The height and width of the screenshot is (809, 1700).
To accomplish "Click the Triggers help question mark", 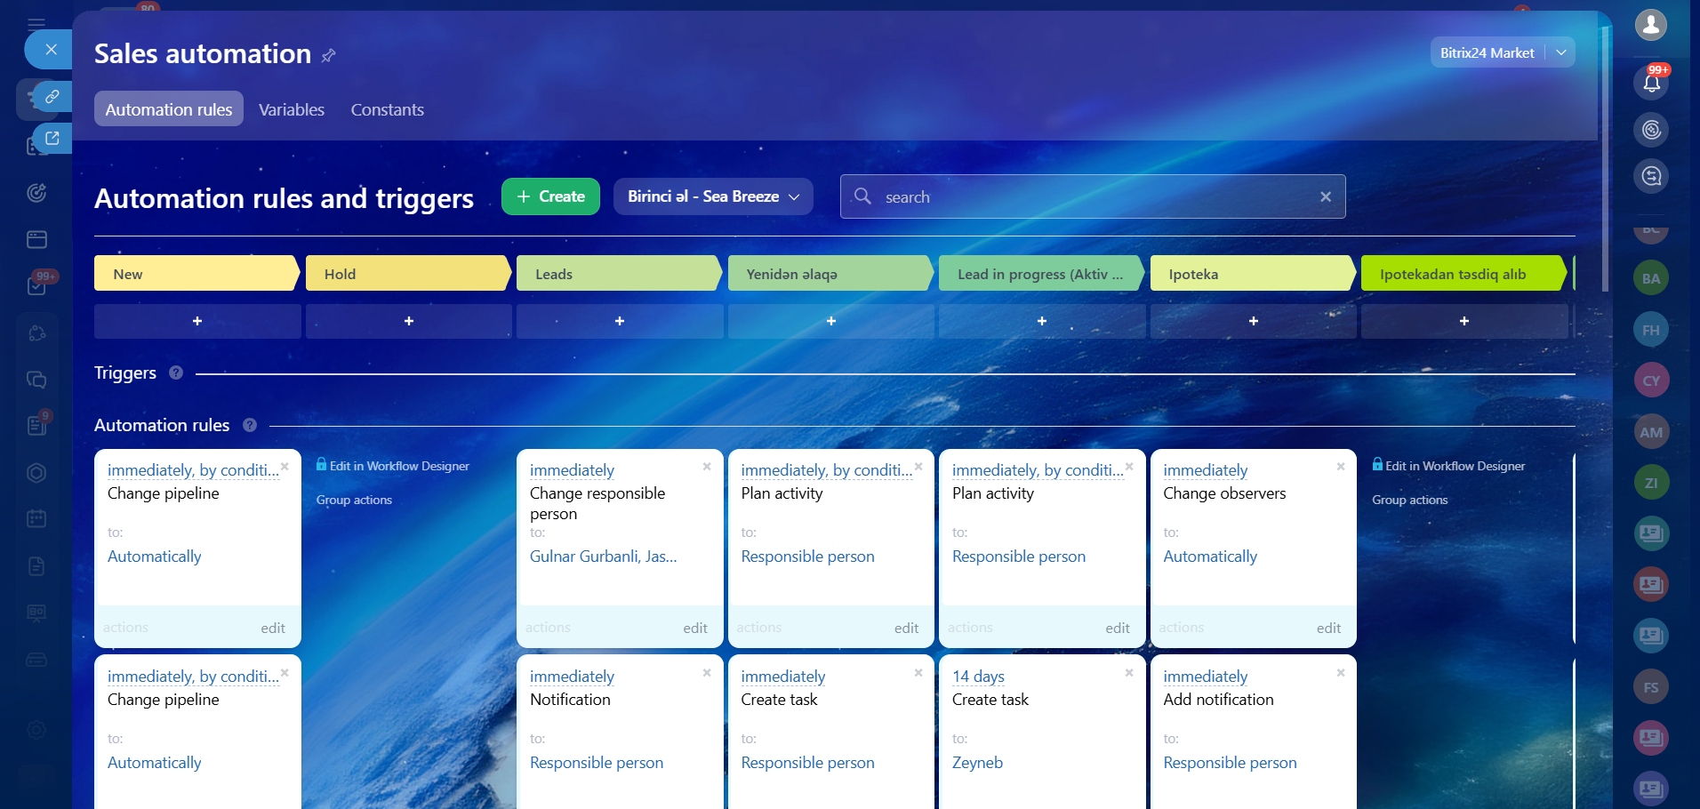I will pyautogui.click(x=176, y=373).
